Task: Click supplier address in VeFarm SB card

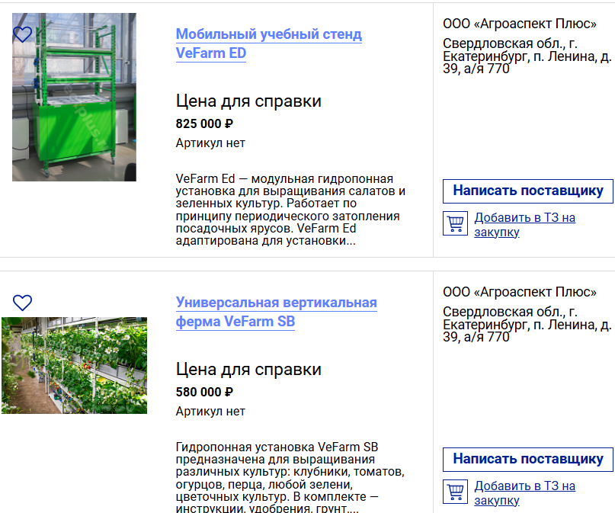Action: point(527,325)
